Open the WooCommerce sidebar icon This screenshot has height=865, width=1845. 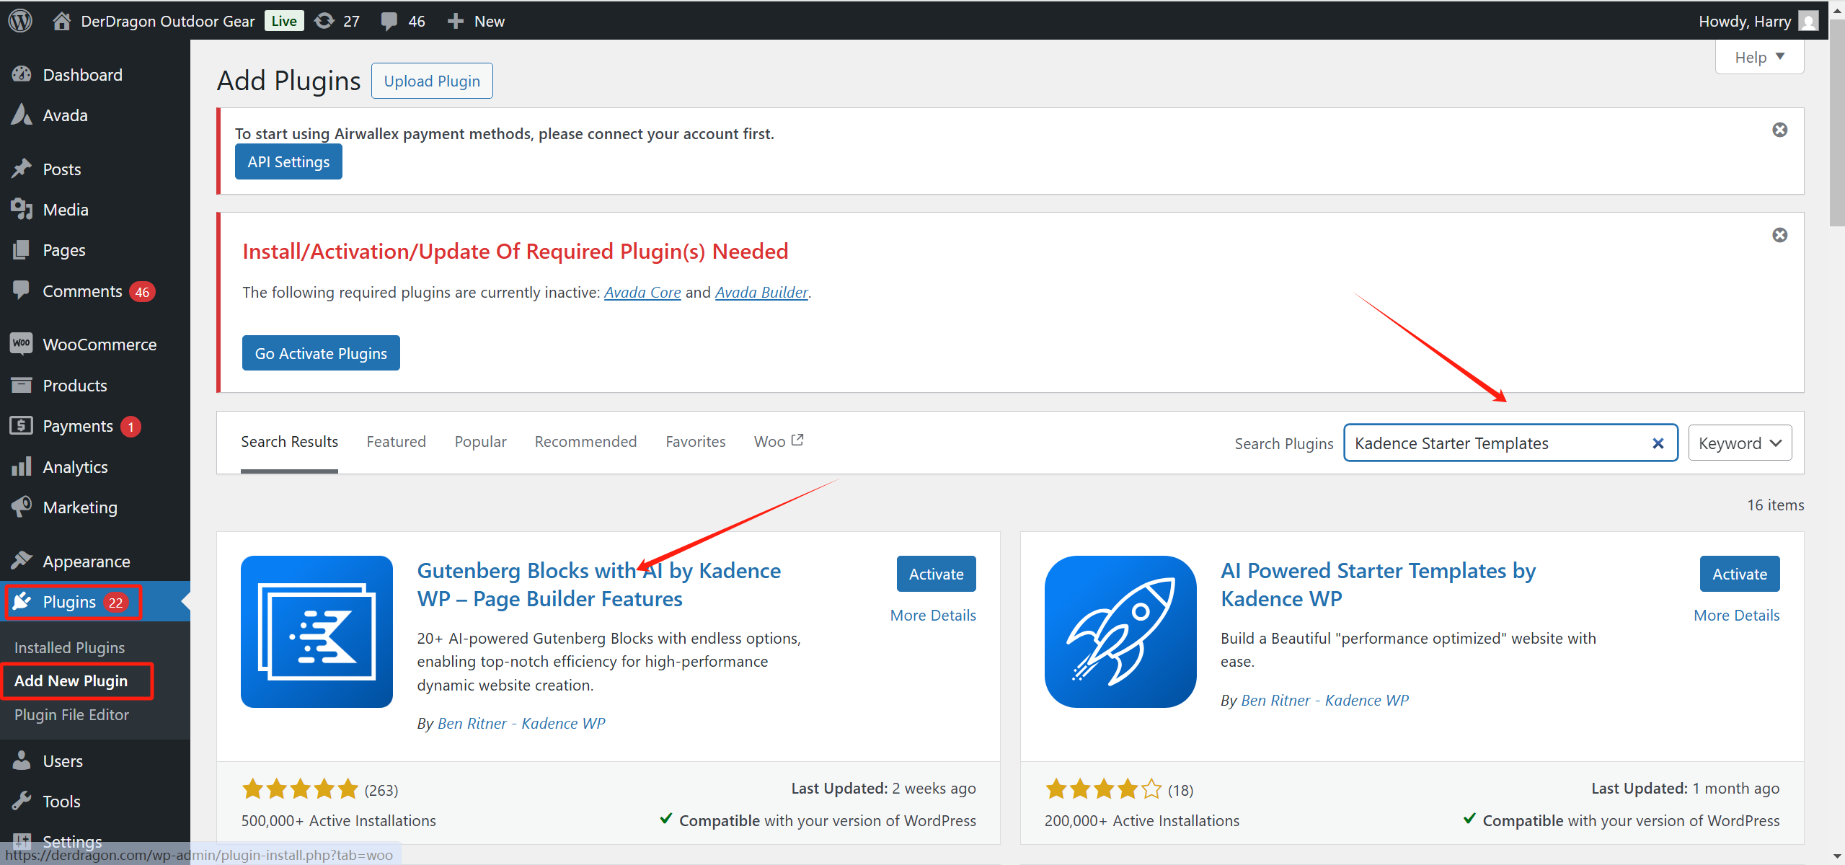[x=22, y=344]
